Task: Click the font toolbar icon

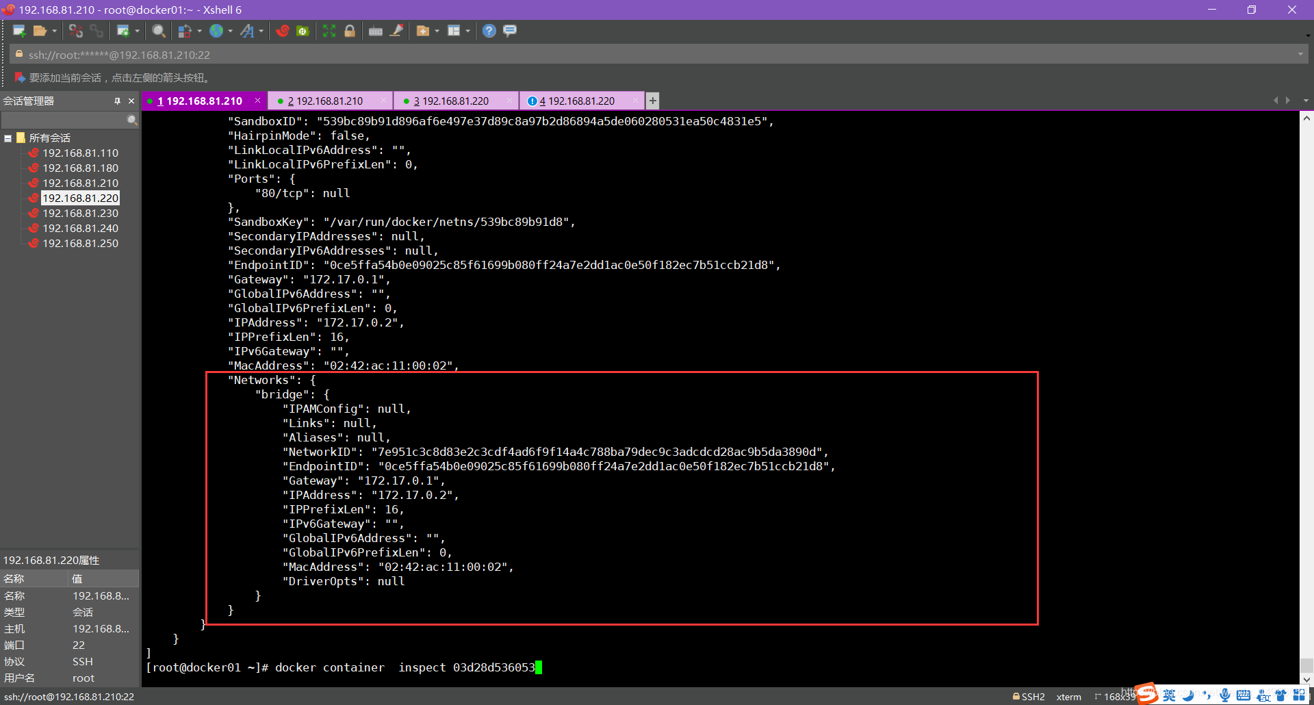Action: (247, 31)
